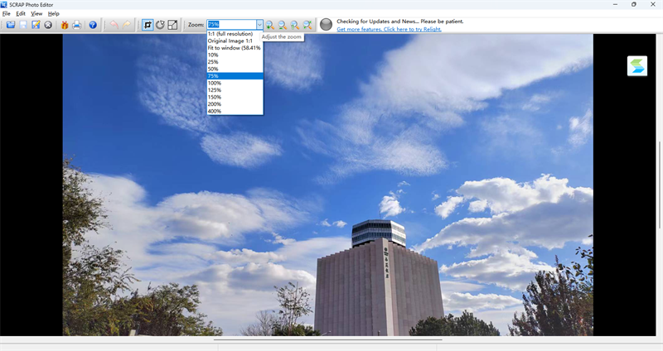663x351 pixels.
Task: Click the Open file folder icon
Action: [x=11, y=25]
